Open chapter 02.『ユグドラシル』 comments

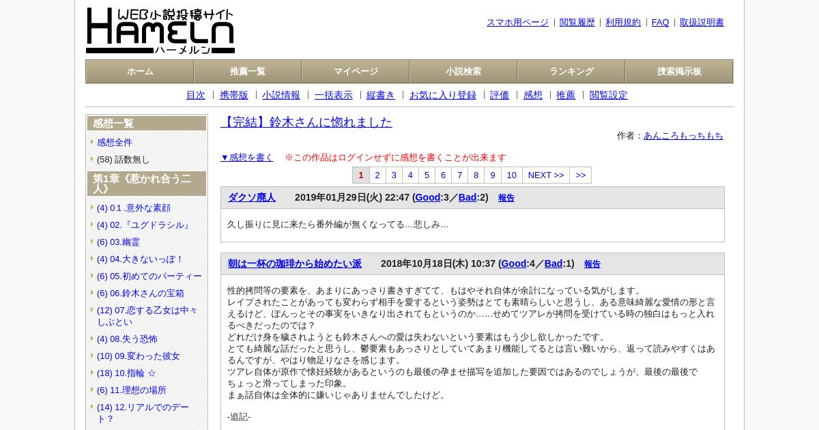(x=144, y=225)
